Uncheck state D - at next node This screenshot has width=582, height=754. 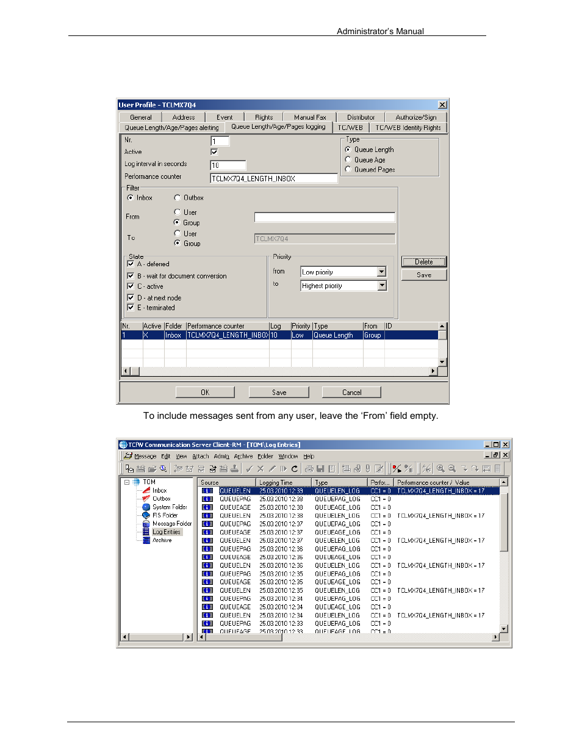pyautogui.click(x=131, y=298)
